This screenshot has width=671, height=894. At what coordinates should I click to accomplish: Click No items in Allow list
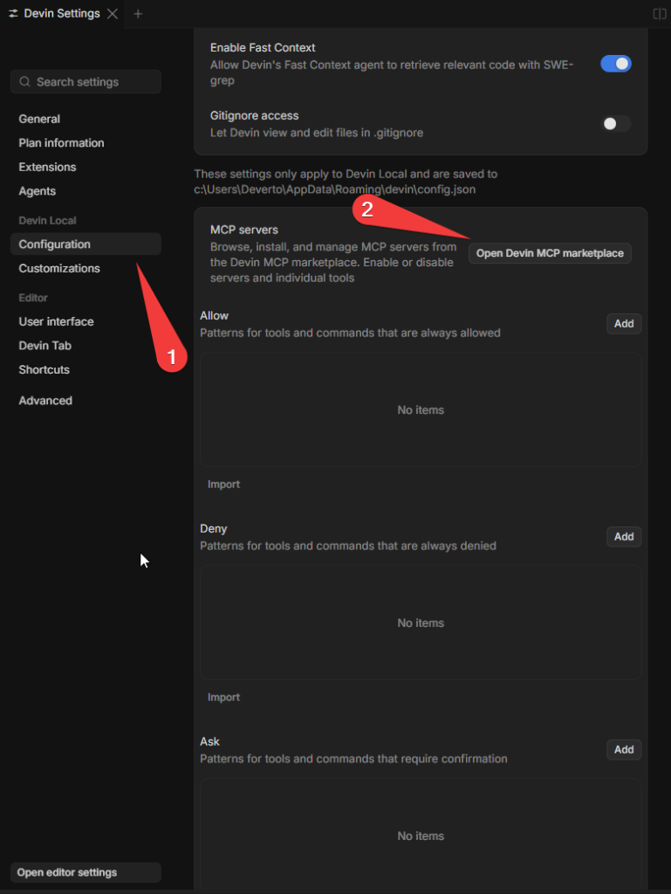421,410
